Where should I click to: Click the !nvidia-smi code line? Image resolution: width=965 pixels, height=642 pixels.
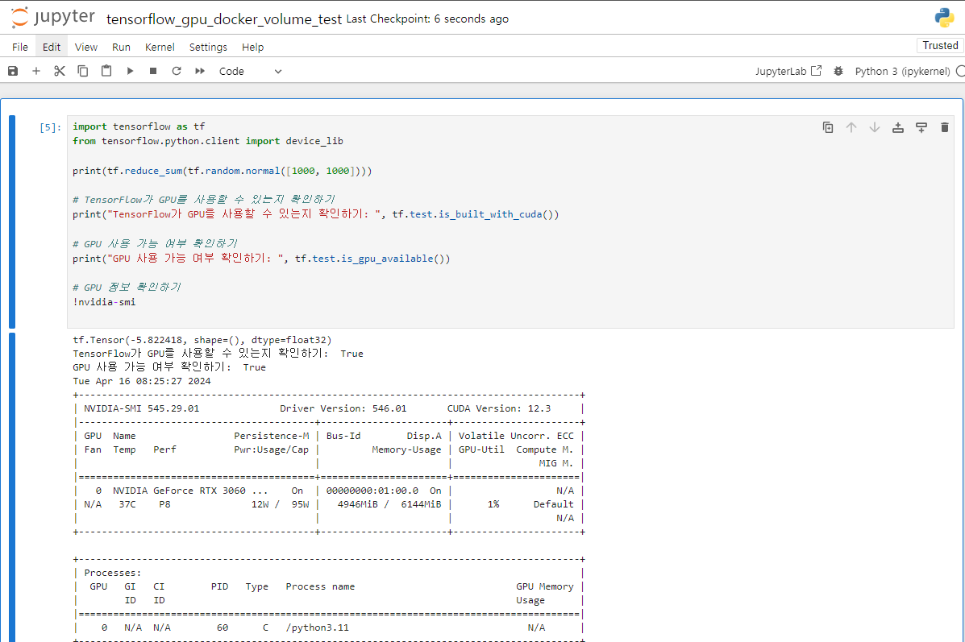[x=104, y=302]
